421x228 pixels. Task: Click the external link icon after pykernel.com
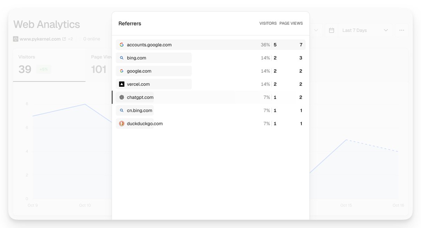[x=64, y=39]
